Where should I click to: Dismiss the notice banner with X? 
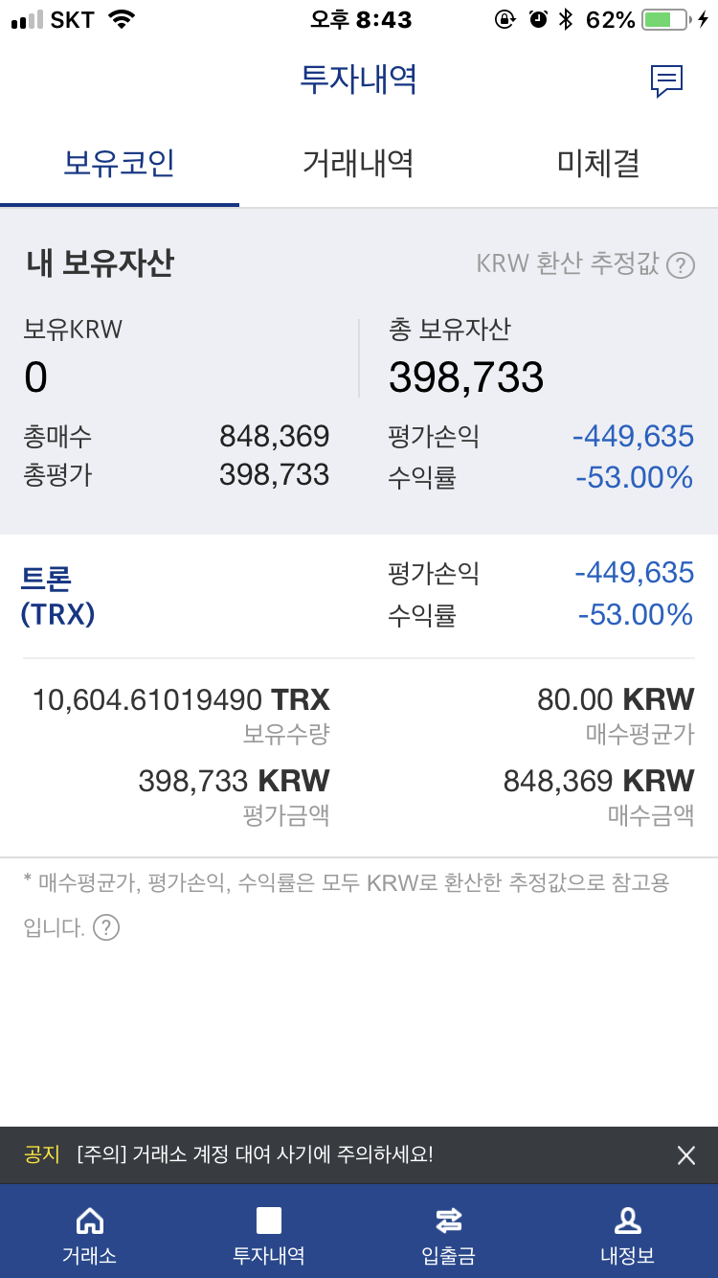pos(686,1155)
